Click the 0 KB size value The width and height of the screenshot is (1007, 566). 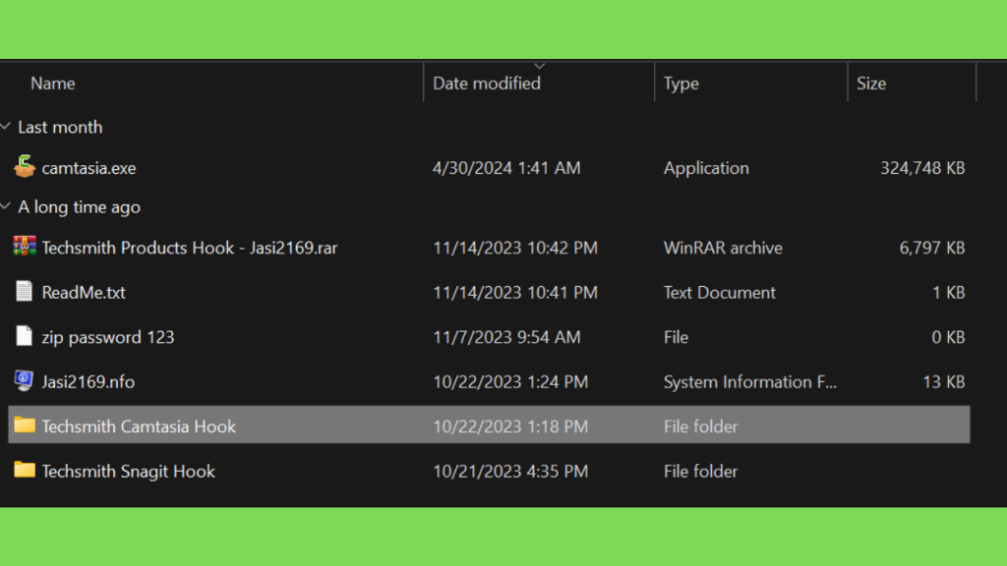point(948,338)
